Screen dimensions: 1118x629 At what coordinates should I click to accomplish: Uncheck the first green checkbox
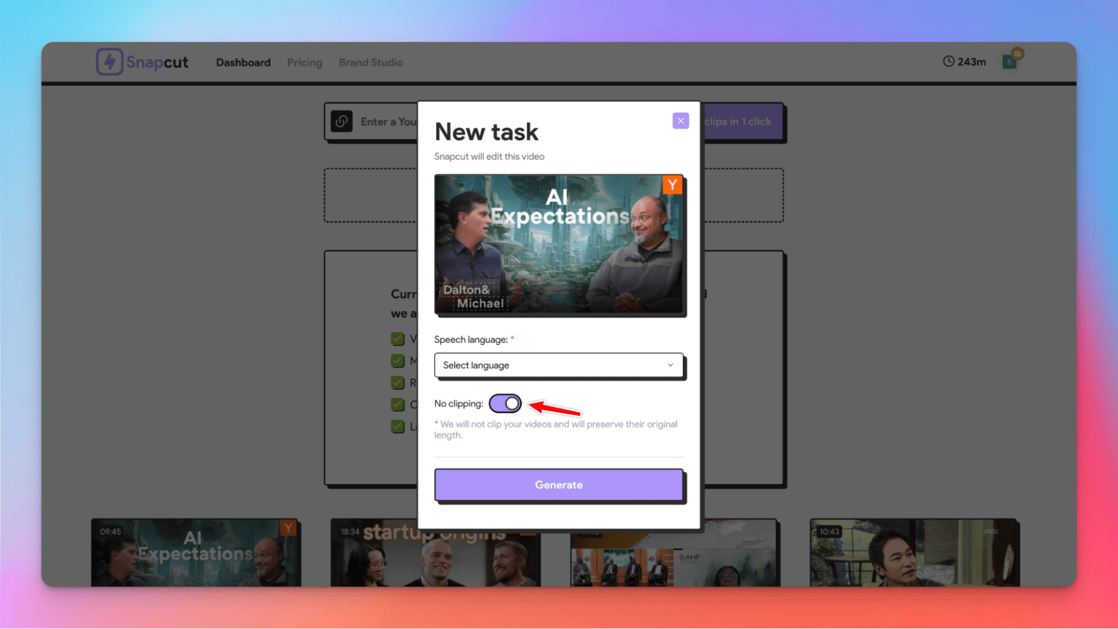coord(398,339)
